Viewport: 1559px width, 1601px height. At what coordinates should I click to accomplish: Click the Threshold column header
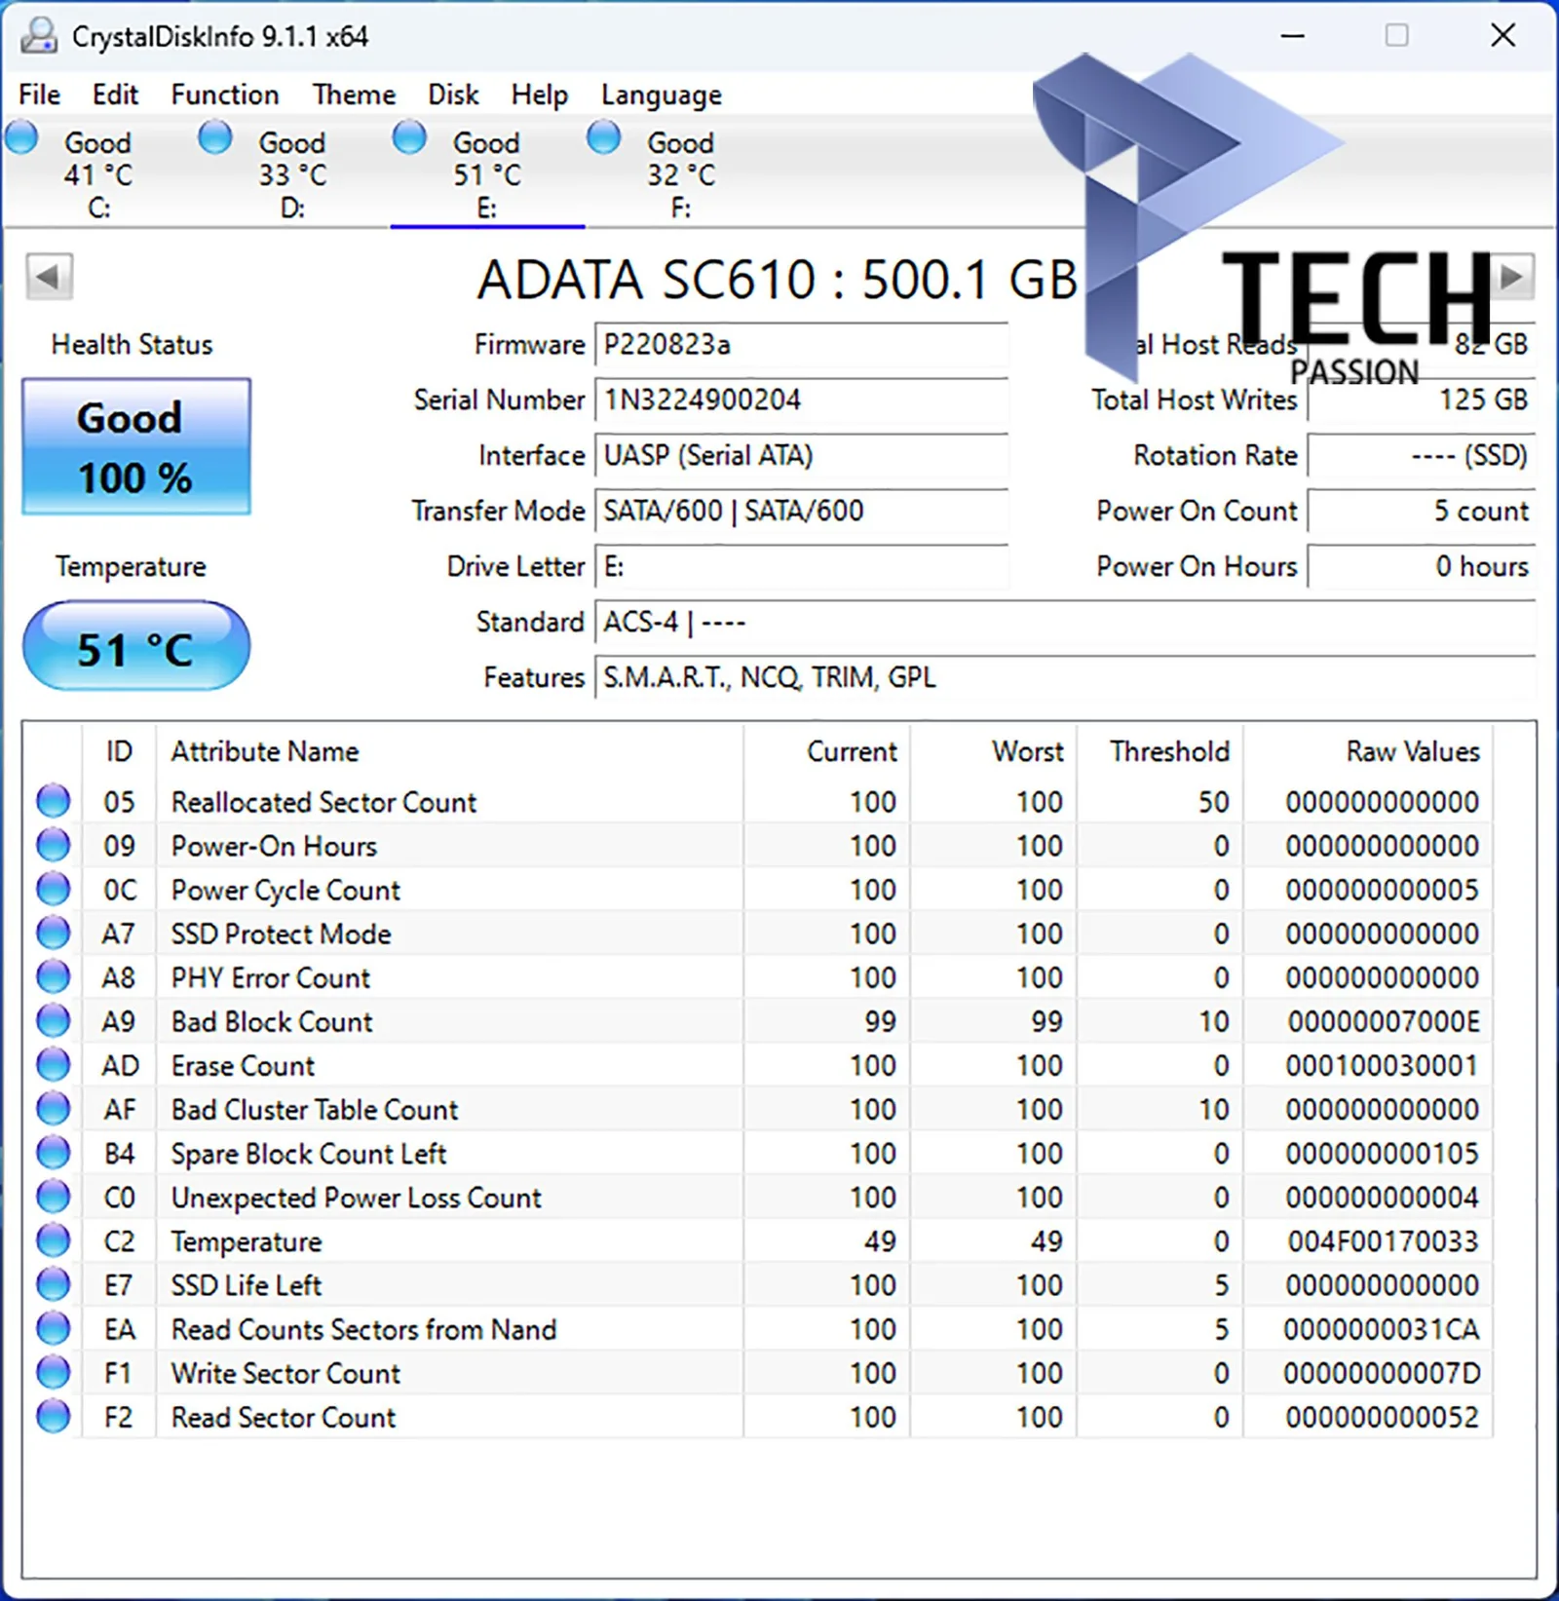point(1160,751)
